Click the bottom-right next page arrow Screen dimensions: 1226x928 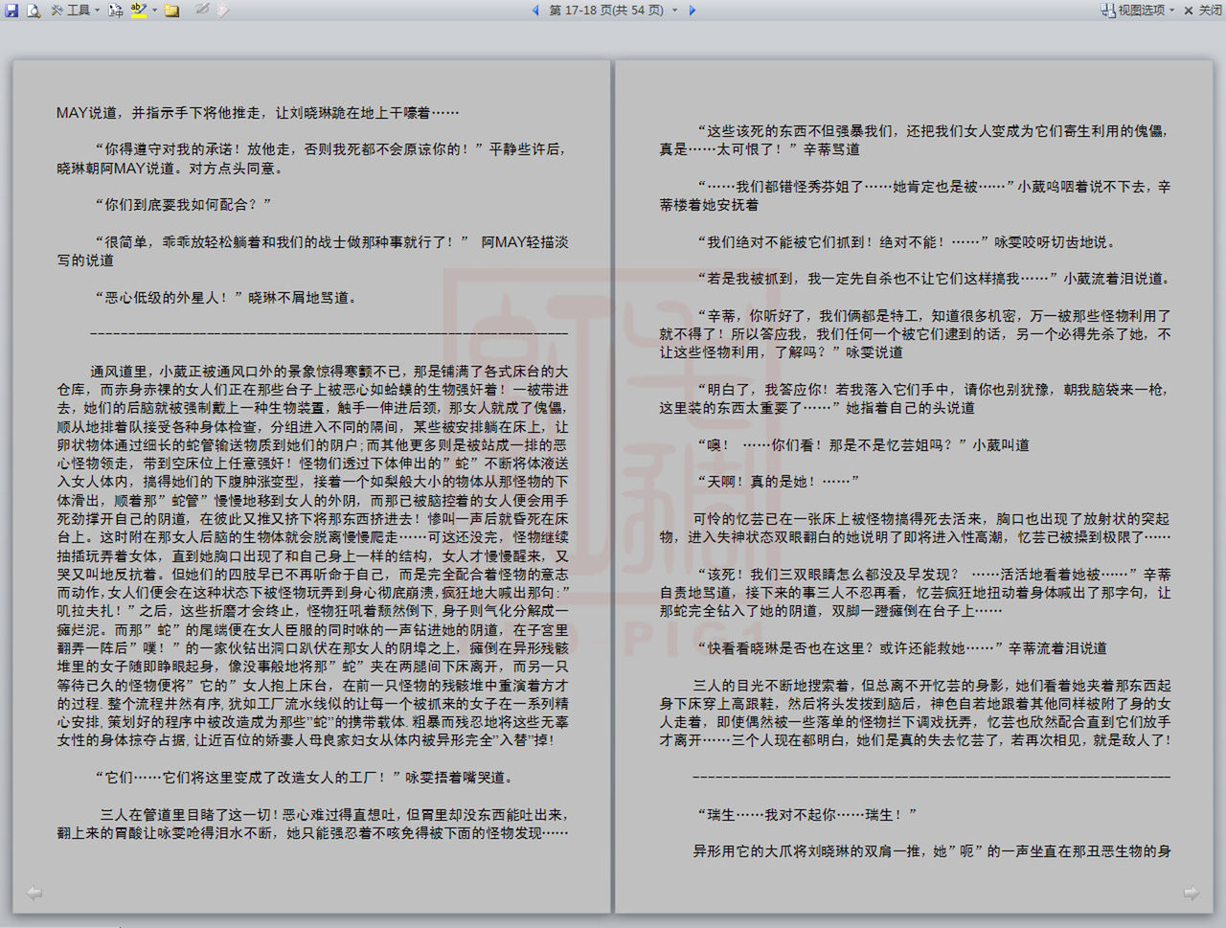[1192, 894]
